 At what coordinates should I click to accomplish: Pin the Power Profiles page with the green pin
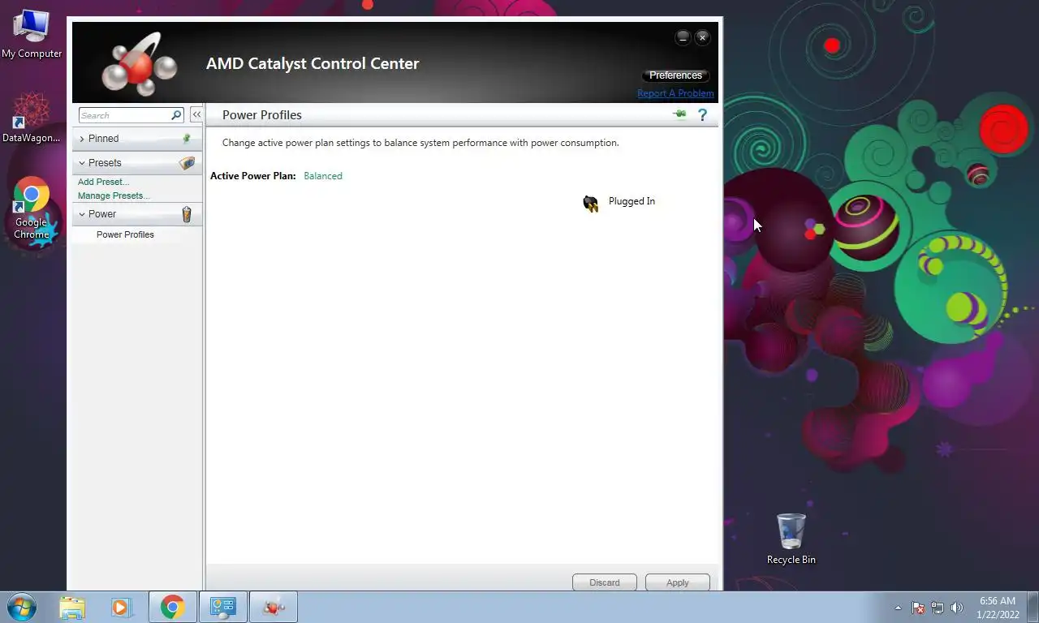click(x=680, y=114)
